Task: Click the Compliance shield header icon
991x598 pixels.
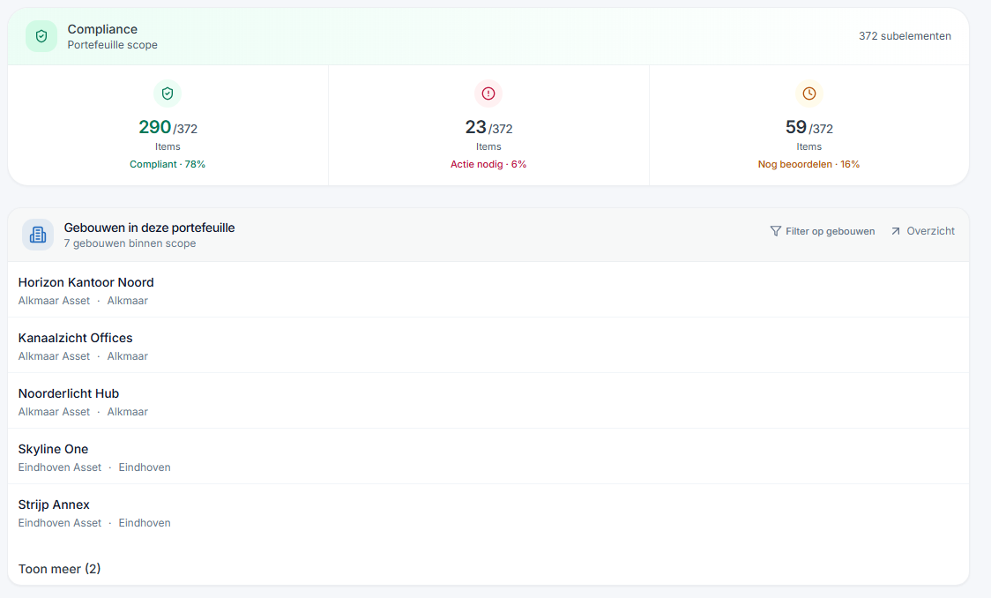Action: [41, 36]
